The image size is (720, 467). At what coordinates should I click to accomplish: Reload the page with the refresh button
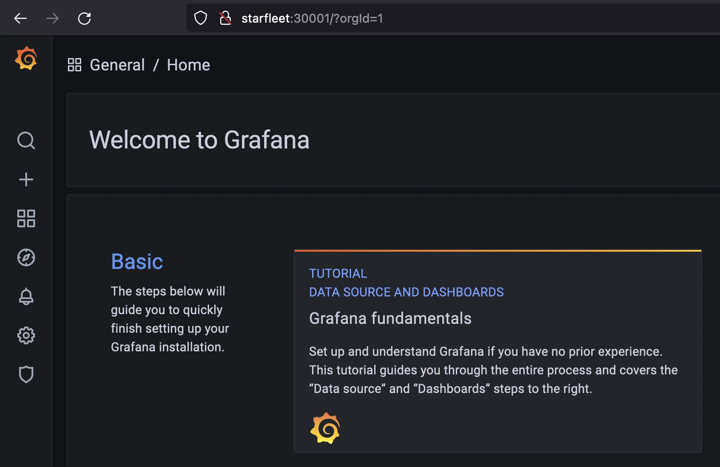tap(84, 18)
